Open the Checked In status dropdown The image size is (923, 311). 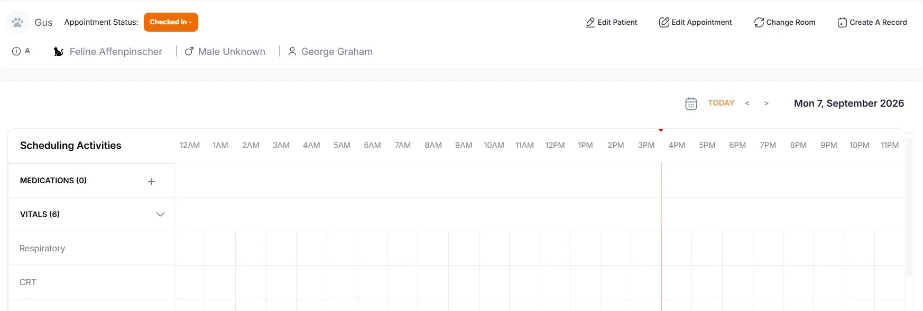point(171,22)
